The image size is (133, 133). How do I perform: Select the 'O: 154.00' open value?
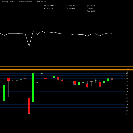coord(49,6)
